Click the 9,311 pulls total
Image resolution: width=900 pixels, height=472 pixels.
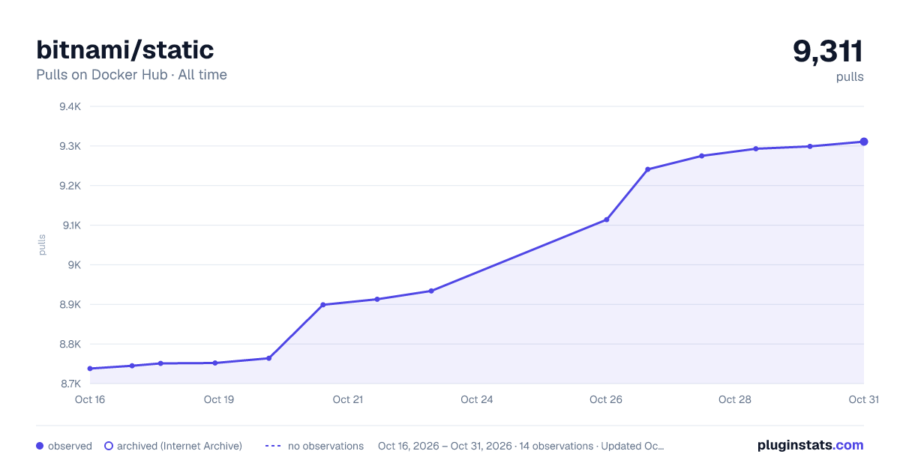coord(828,52)
